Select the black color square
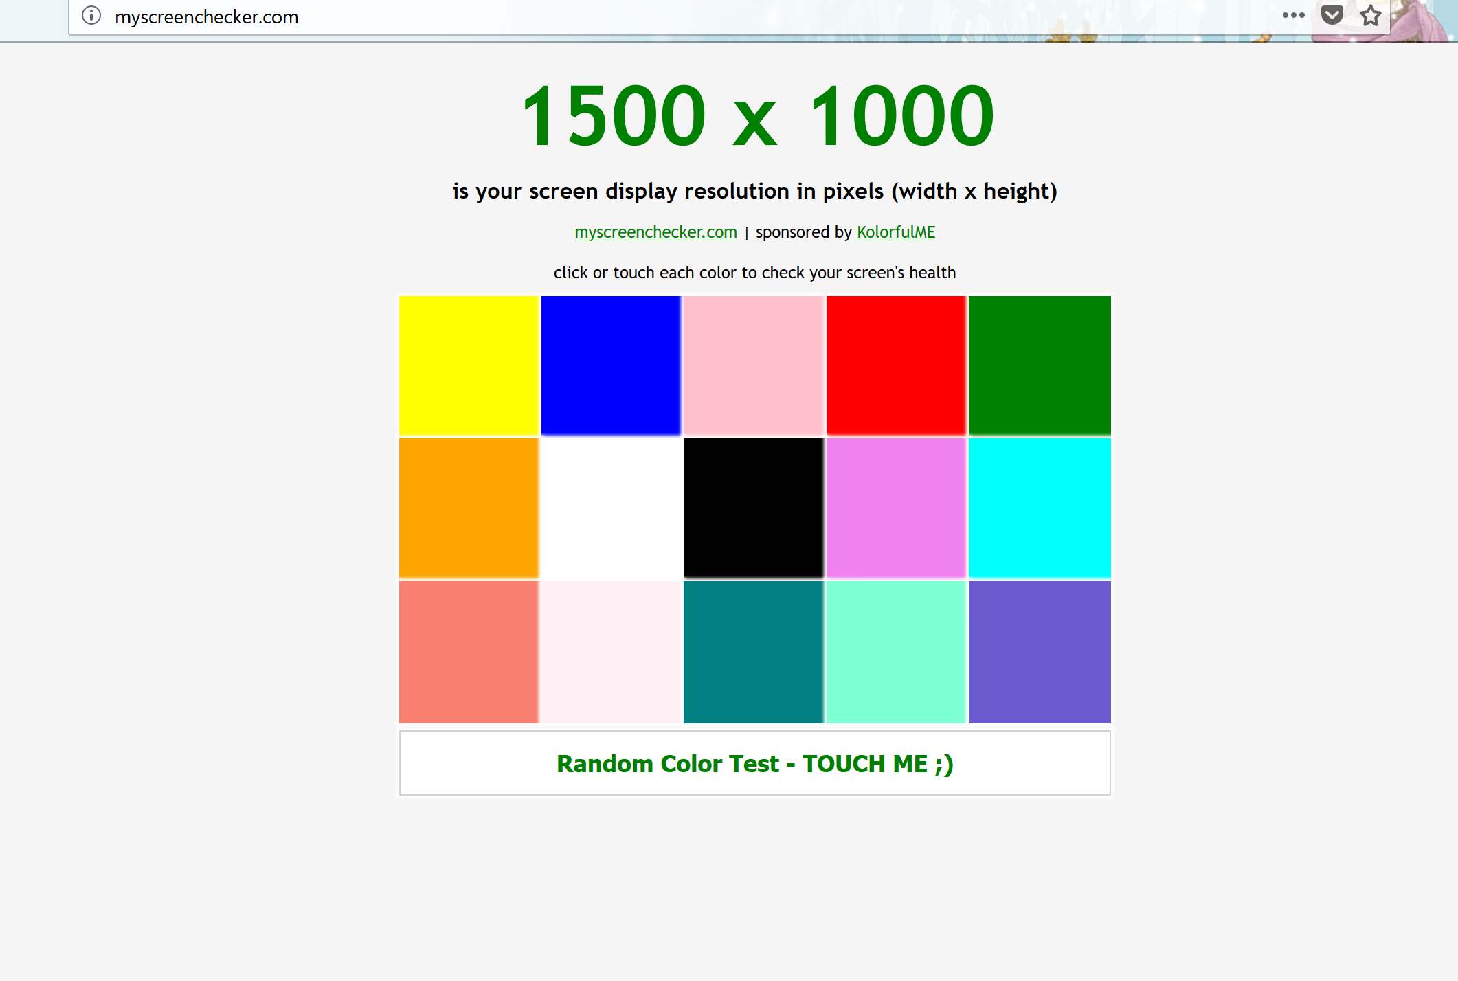 tap(753, 508)
